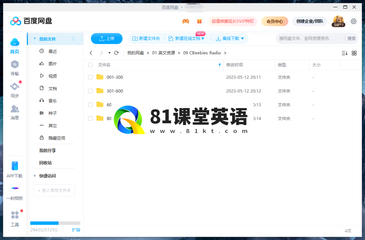Click 新建文件夹 button
Viewport: 365px width, 240px height.
pyautogui.click(x=146, y=38)
